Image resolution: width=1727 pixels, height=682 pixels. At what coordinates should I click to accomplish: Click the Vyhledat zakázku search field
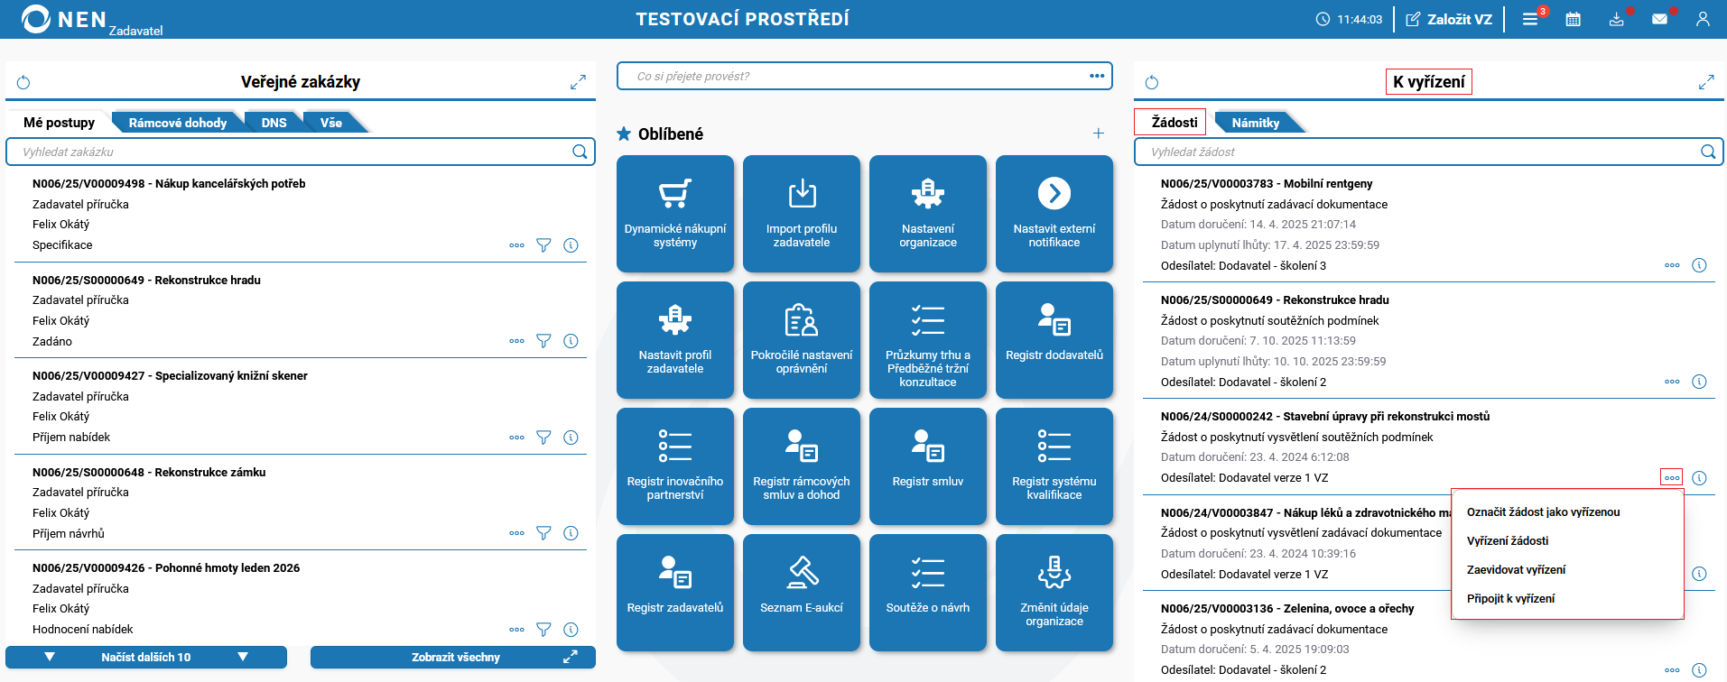[x=301, y=152]
